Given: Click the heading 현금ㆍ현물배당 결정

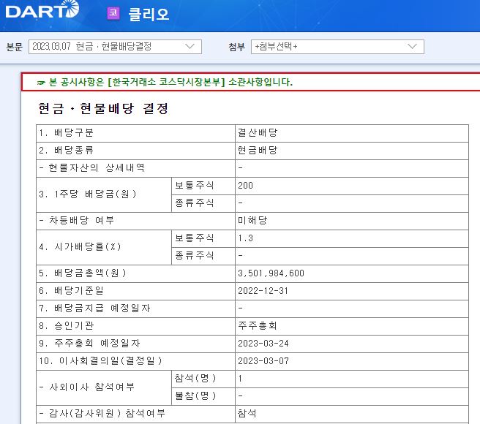Looking at the screenshot, I should (103, 109).
